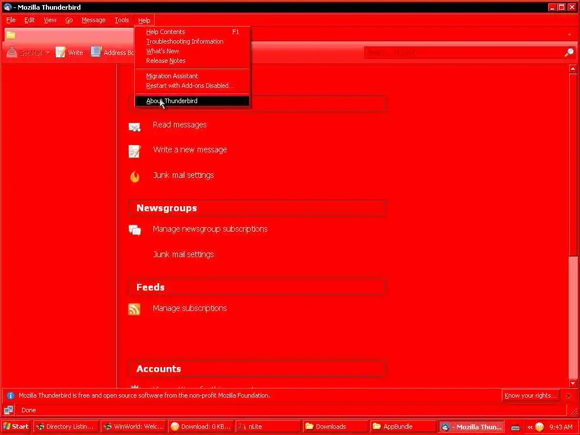Launch the Migration Assistant
The image size is (580, 435).
click(193, 76)
